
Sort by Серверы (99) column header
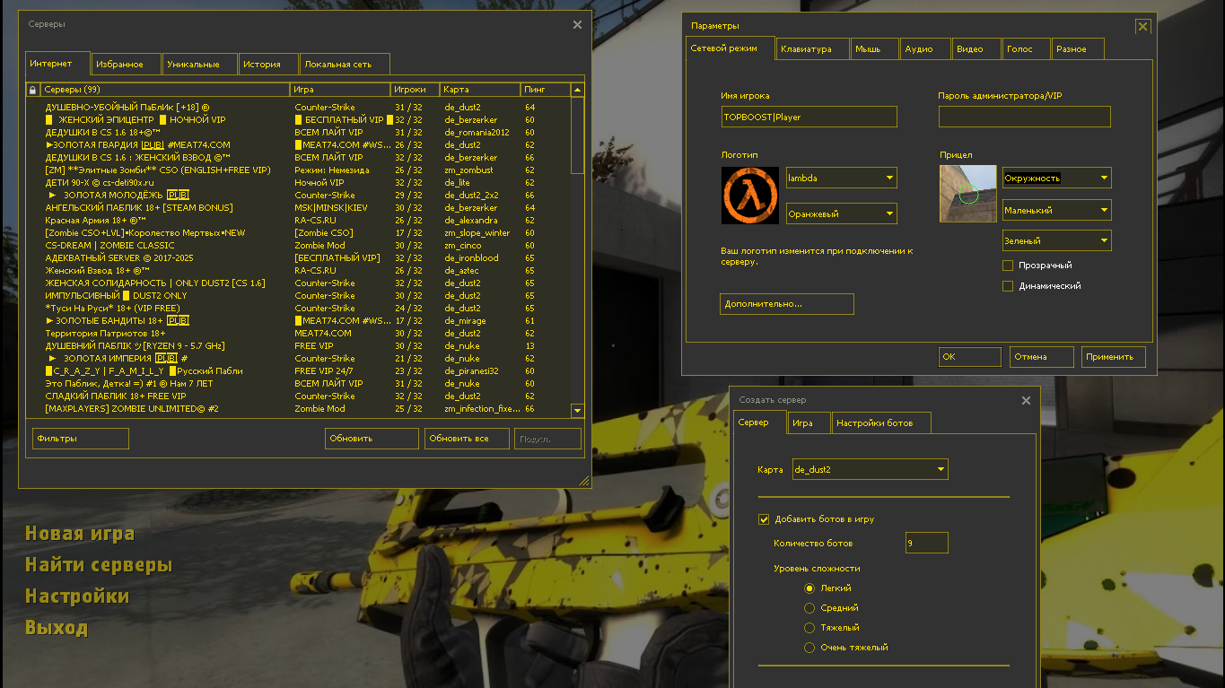pos(166,90)
